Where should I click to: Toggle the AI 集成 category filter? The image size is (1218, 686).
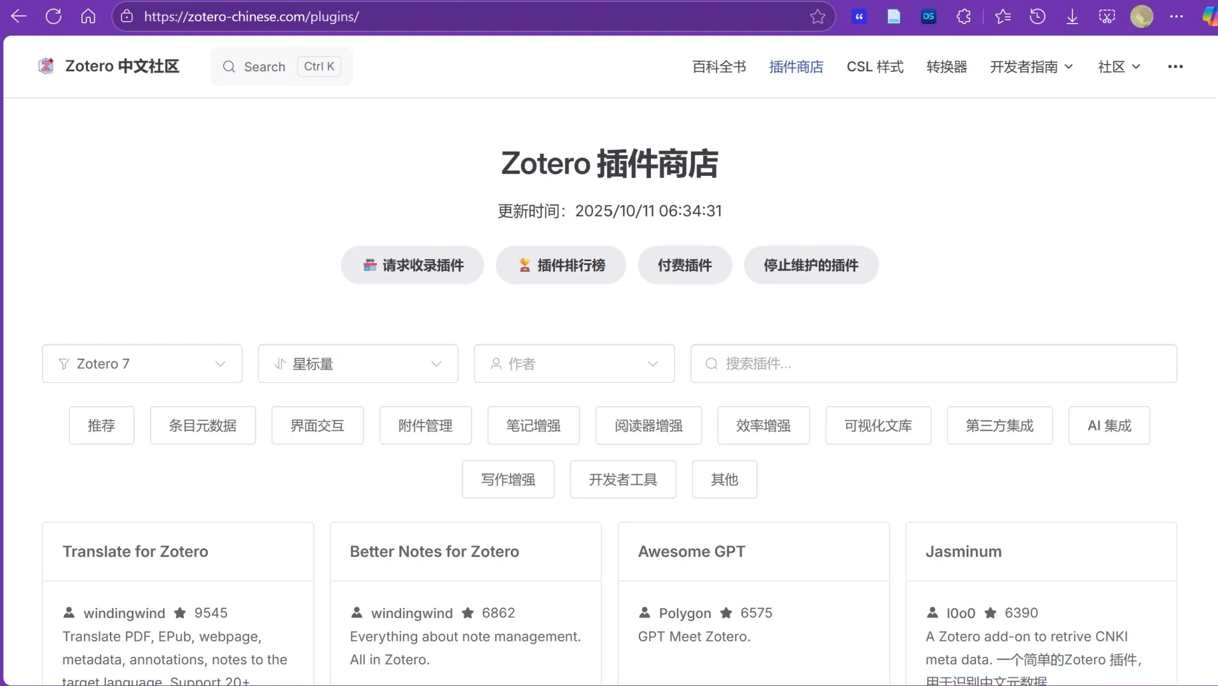click(x=1109, y=426)
